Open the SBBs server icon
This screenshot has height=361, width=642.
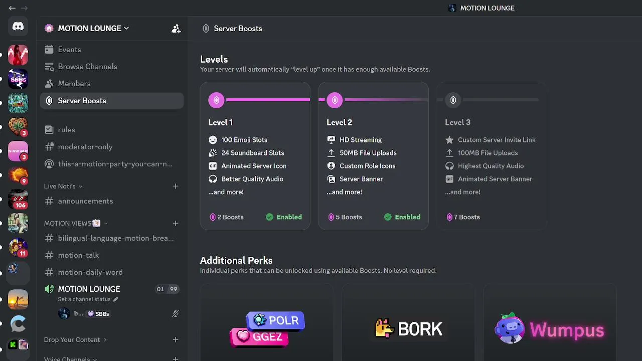(18, 79)
